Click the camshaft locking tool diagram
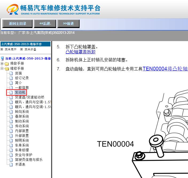 point(160,133)
